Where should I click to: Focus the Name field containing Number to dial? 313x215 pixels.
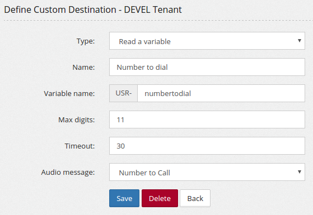point(207,67)
